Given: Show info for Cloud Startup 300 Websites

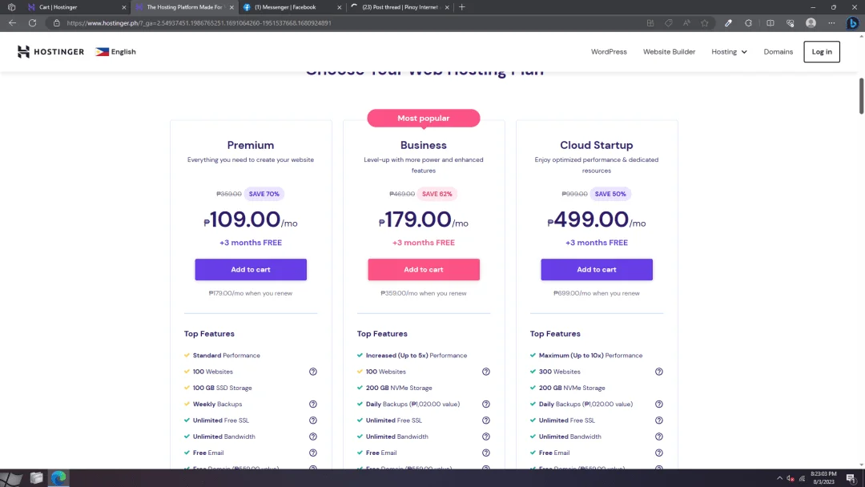Looking at the screenshot, I should [x=658, y=372].
